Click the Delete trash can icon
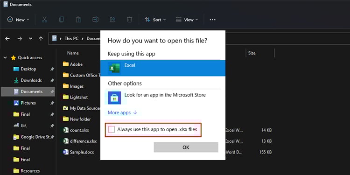This screenshot has height=175, width=350. tap(129, 20)
